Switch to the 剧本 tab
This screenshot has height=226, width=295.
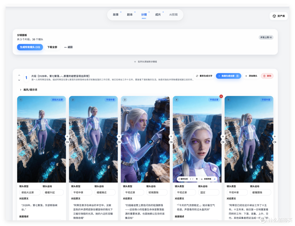130,15
